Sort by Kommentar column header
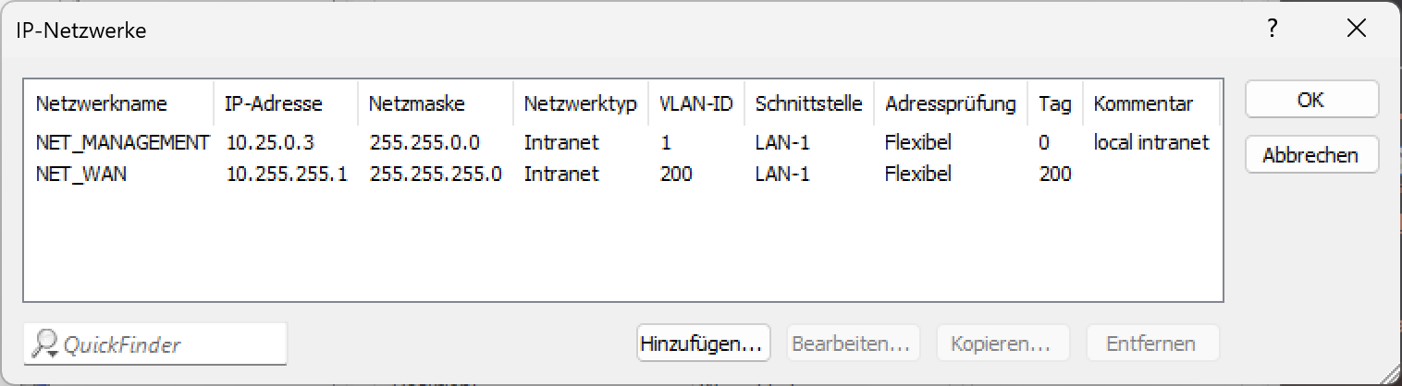The height and width of the screenshot is (386, 1402). pos(1143,104)
